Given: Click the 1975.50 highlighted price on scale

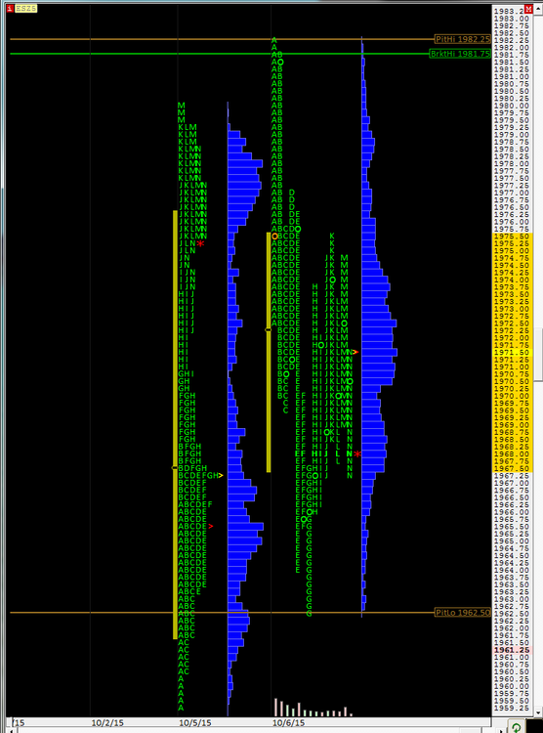Looking at the screenshot, I should tap(512, 237).
